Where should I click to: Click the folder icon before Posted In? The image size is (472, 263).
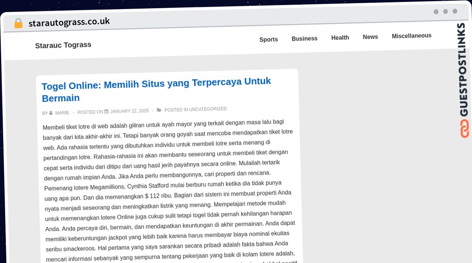(159, 110)
